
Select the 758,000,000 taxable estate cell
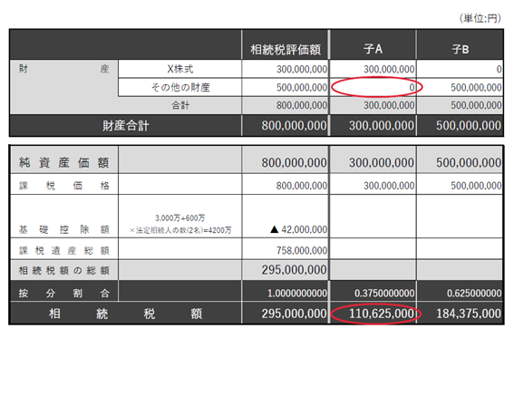(x=302, y=250)
